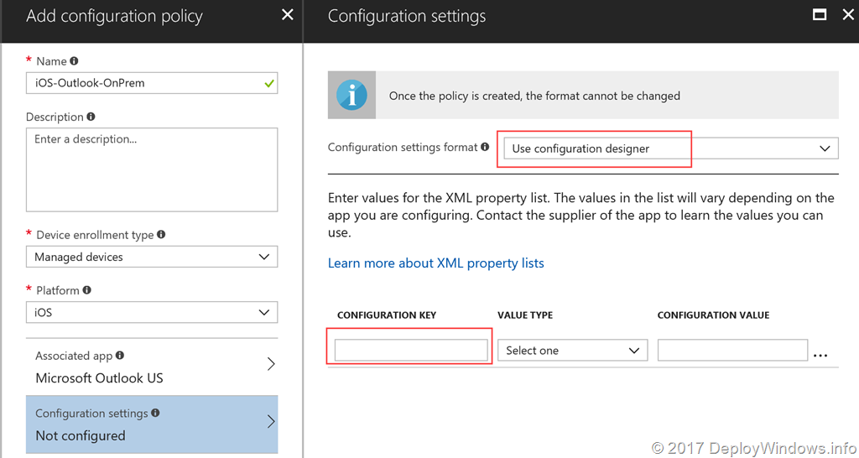Open the Device enrollment type dropdown
This screenshot has height=458, width=859.
coord(152,257)
